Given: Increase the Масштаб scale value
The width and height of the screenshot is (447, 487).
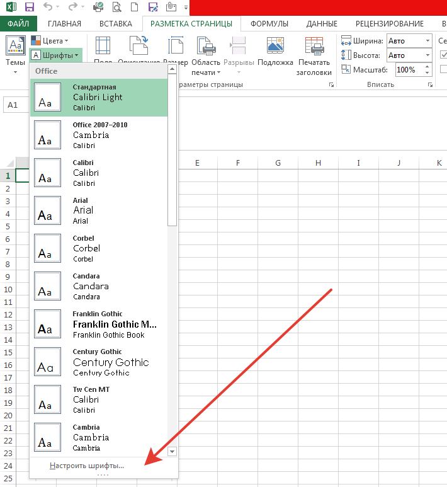Looking at the screenshot, I should (x=427, y=66).
